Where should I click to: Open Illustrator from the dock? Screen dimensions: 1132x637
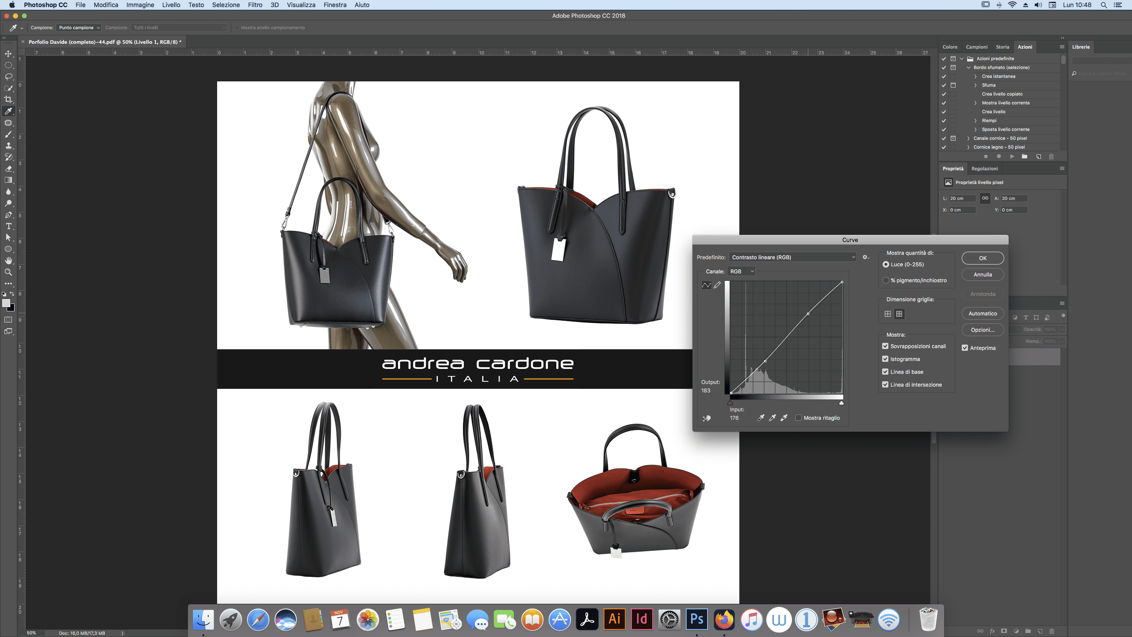coord(615,619)
